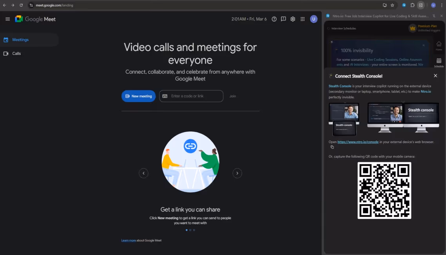Open the Google Meet main menu hamburger
The image size is (446, 255).
pyautogui.click(x=8, y=19)
